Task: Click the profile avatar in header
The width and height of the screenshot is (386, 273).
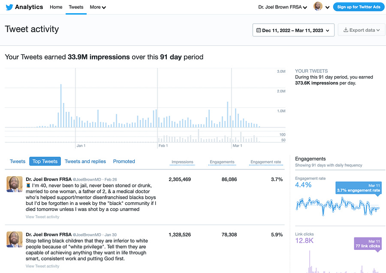Action: tap(318, 6)
